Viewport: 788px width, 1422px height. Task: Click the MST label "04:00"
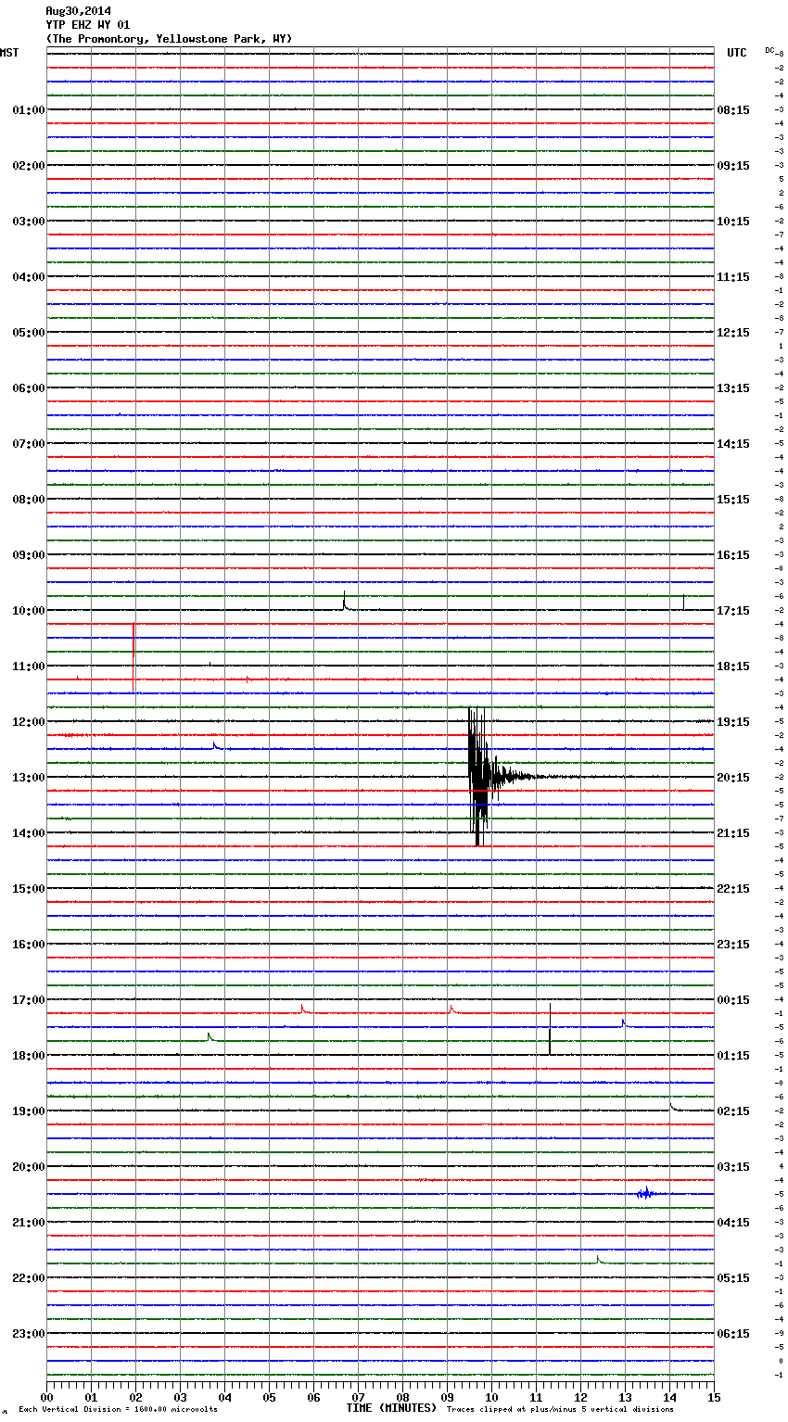pos(29,277)
